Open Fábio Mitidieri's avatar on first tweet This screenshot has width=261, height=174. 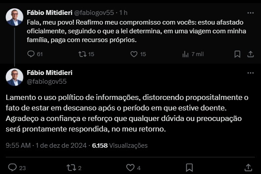[x=15, y=17]
